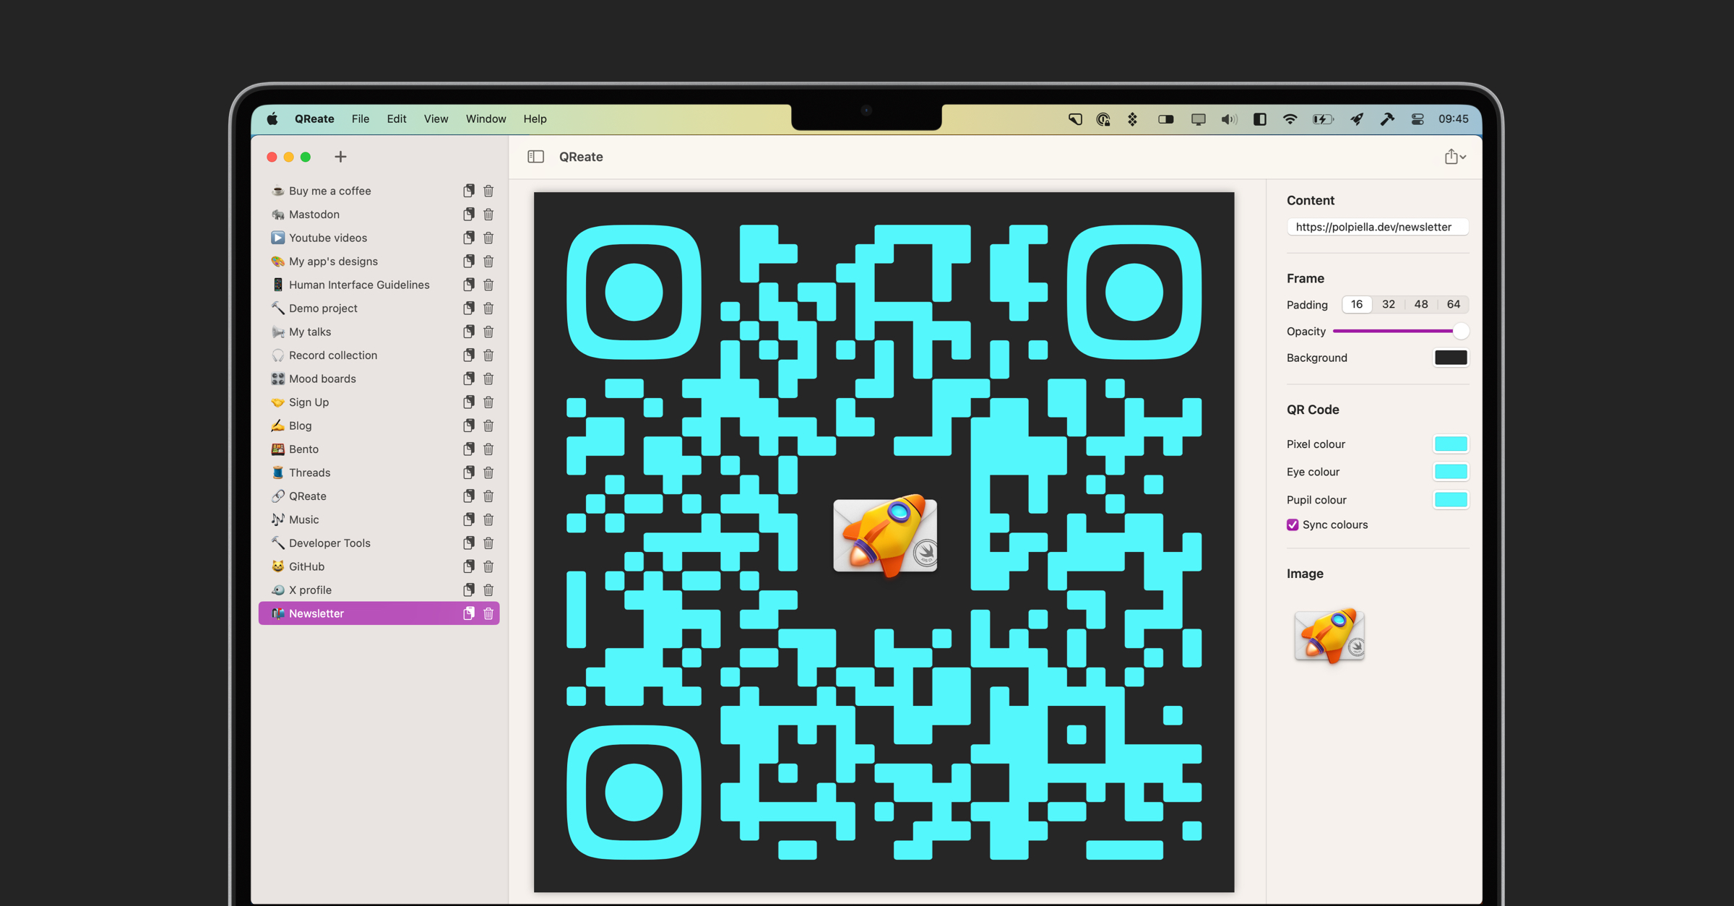Duplicate the Human Interface Guidelines entry
This screenshot has height=906, width=1734.
coord(469,285)
